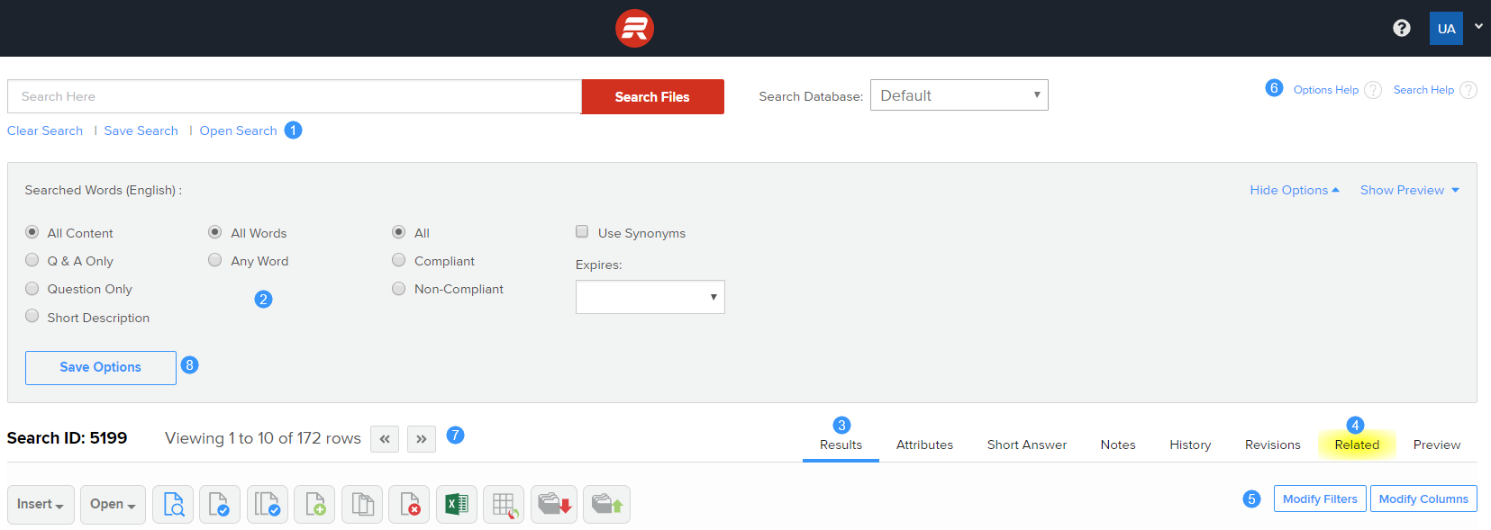Switch to the Related tab
The width and height of the screenshot is (1491, 530).
point(1357,445)
